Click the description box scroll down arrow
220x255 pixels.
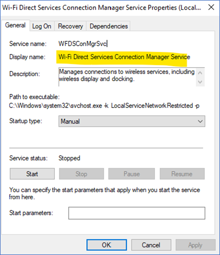200,82
